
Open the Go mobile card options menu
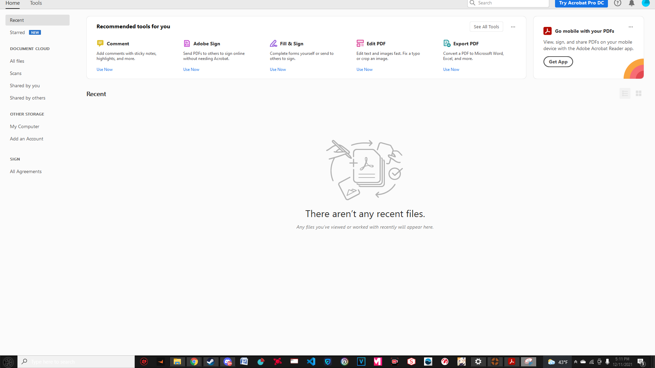[630, 27]
